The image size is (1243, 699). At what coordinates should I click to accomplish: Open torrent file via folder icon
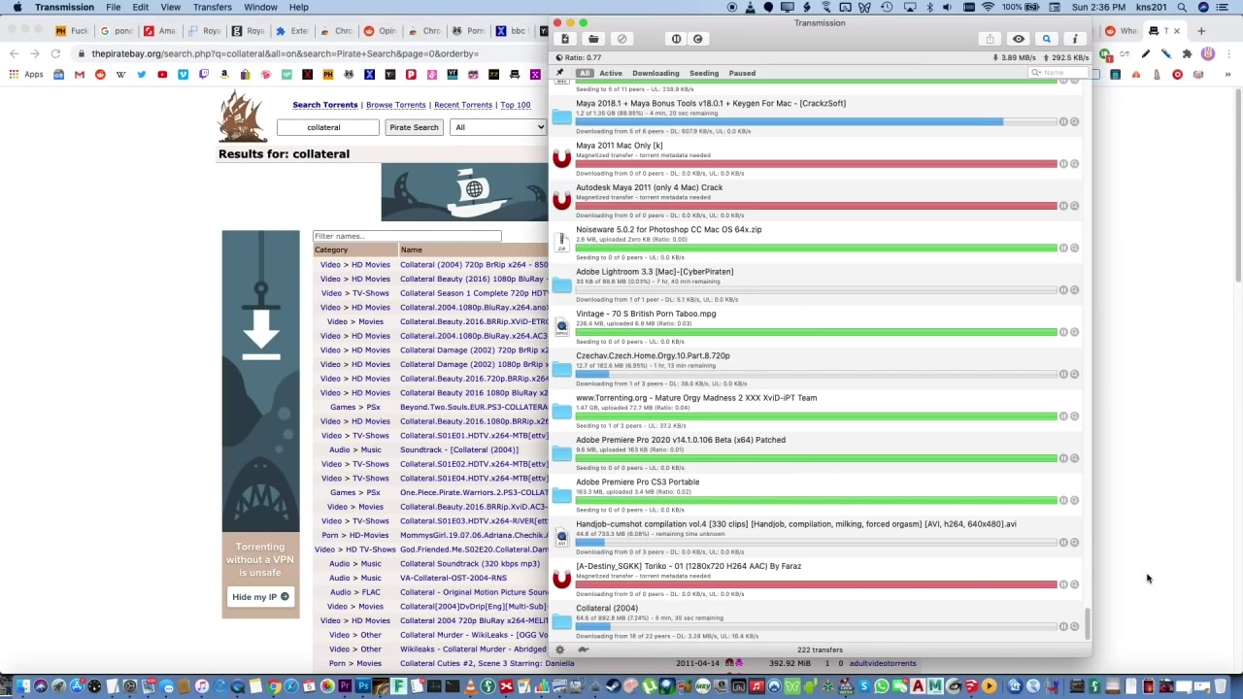pos(593,39)
